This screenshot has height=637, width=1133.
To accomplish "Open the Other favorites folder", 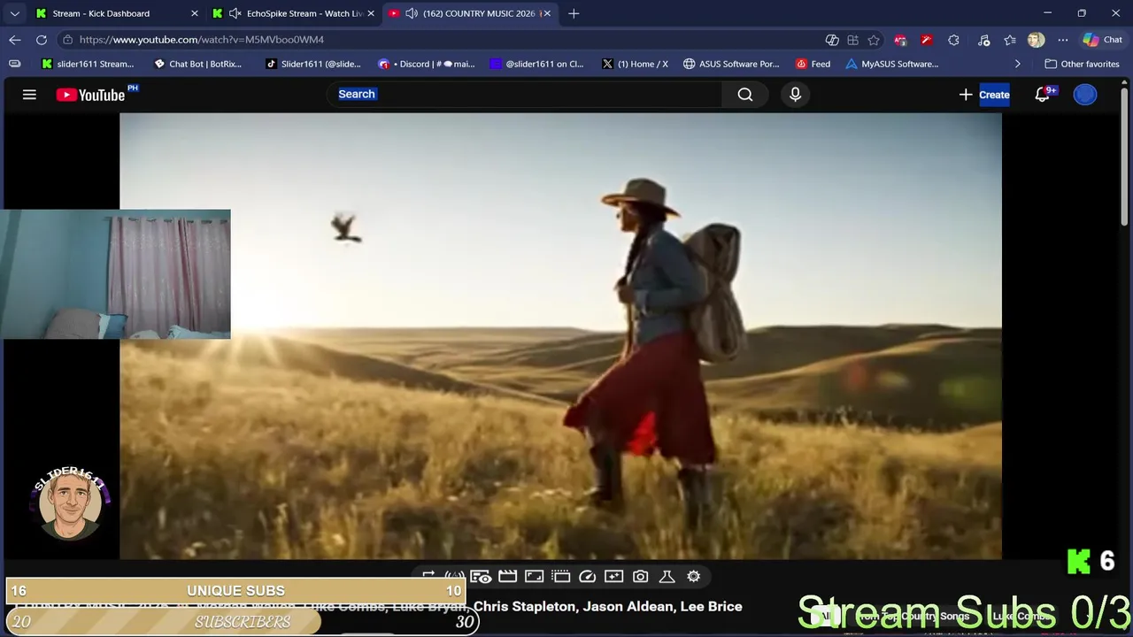I will (1082, 64).
